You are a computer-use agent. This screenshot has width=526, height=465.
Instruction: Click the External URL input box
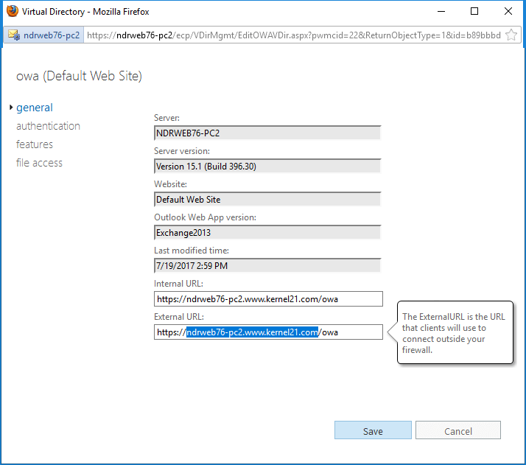[x=268, y=332]
